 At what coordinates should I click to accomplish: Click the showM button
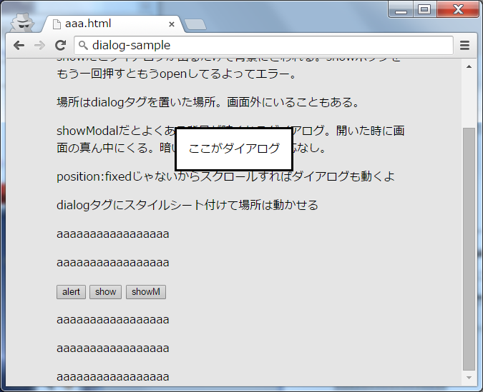click(x=146, y=292)
